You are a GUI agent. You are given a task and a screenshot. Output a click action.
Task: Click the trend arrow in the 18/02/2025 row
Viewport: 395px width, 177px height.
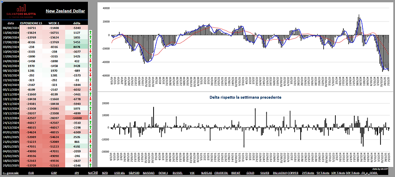pos(90,161)
